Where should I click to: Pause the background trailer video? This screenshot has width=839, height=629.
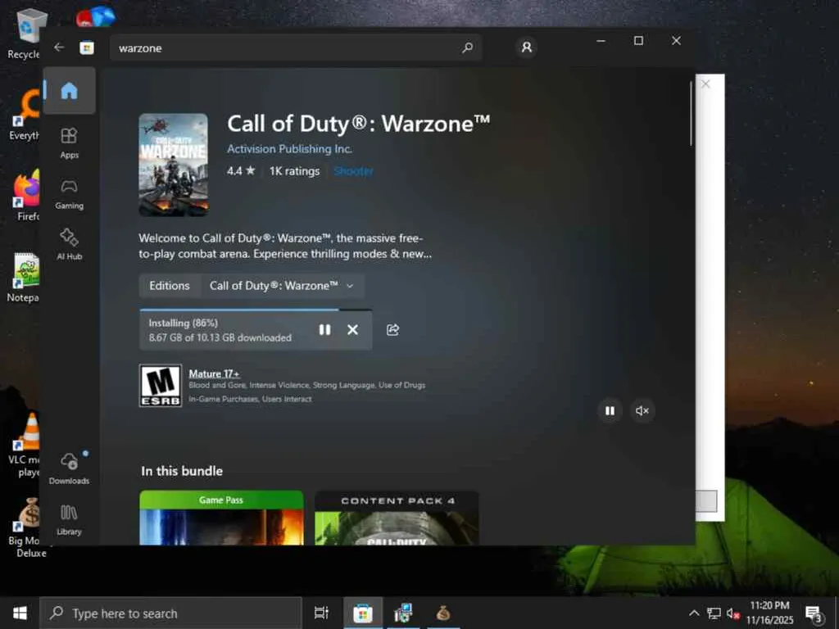click(x=610, y=411)
